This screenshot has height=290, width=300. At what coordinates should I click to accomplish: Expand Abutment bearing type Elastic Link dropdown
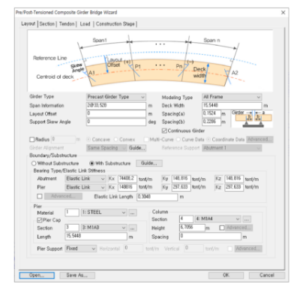[x=85, y=179]
